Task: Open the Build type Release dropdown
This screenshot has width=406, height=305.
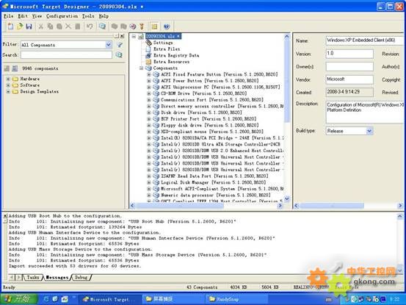Action: [369, 131]
